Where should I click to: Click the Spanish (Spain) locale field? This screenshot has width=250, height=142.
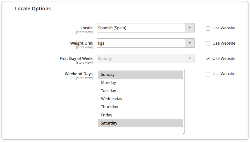point(141,28)
